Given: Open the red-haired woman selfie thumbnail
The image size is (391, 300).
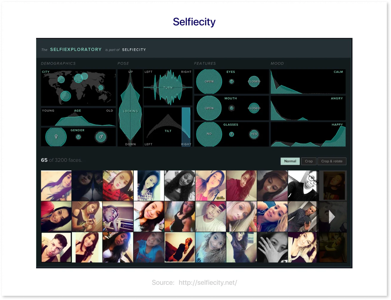Looking at the screenshot, I should 241,186.
